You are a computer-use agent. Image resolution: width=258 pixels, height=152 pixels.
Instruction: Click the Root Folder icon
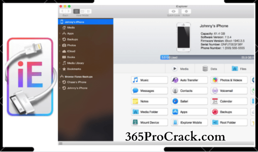coord(215,123)
